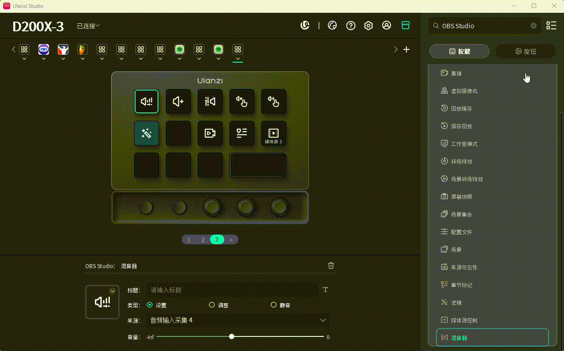Switch to page 2 of the deck
Screen dimensions: 564x351
tap(203, 240)
